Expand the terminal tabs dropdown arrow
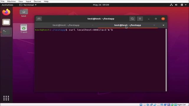Viewport: 189px width, 106px height. click(163, 25)
